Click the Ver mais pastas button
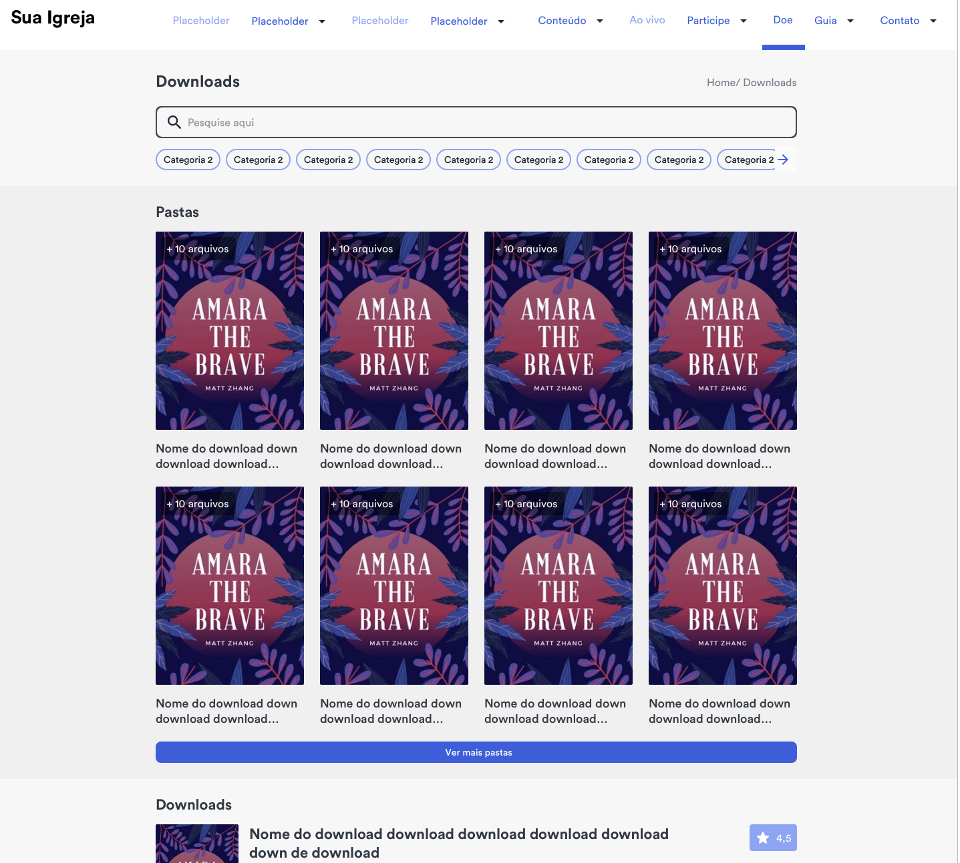 [x=476, y=752]
